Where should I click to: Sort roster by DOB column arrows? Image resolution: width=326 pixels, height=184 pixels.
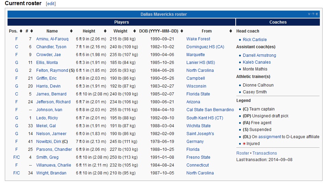[182, 31]
